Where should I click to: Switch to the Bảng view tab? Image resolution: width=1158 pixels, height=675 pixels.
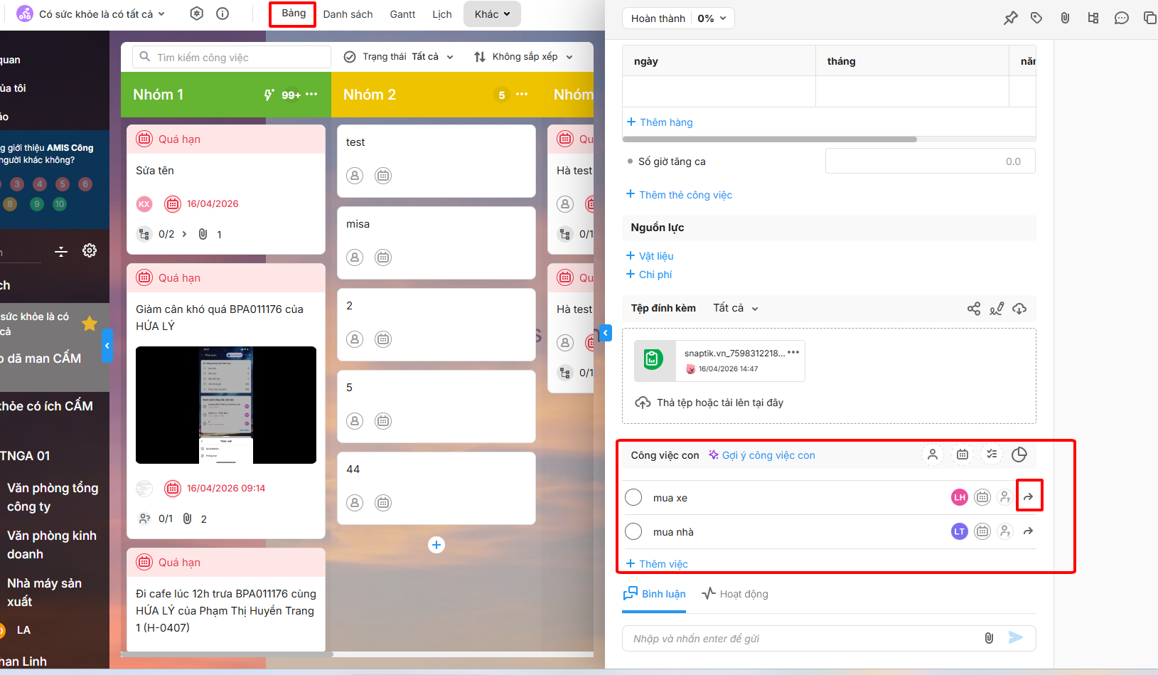click(x=294, y=14)
